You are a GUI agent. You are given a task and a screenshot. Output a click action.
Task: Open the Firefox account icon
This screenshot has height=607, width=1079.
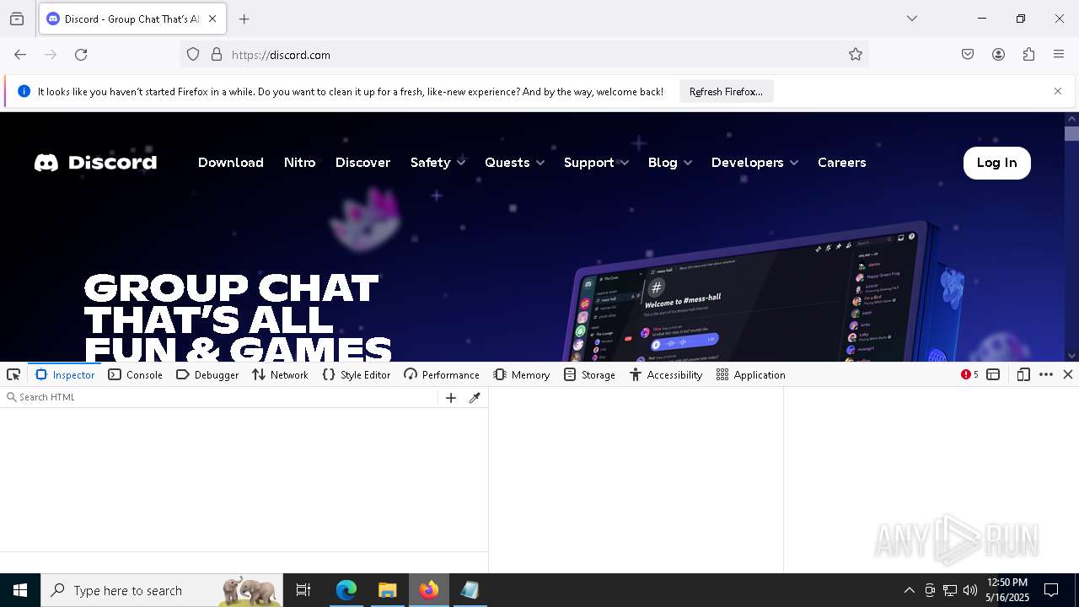(x=998, y=55)
